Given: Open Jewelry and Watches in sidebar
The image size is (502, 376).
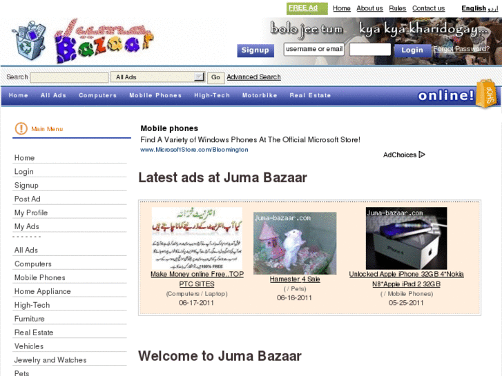Looking at the screenshot, I should click(x=50, y=360).
